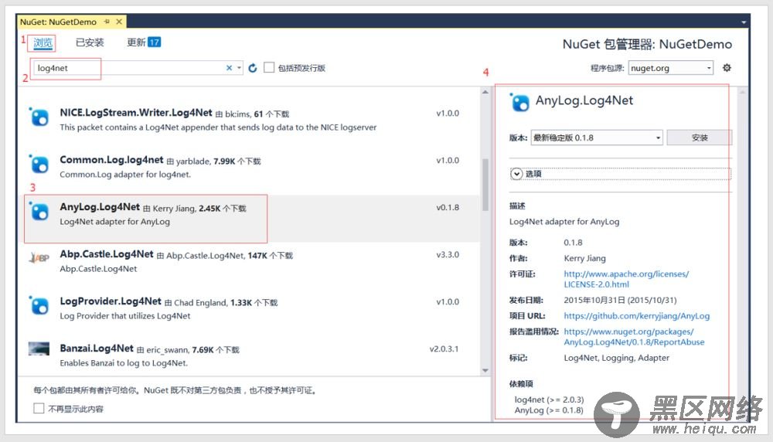Click the AnyLog.Log4Net title in details pane
This screenshot has width=773, height=442.
click(584, 100)
